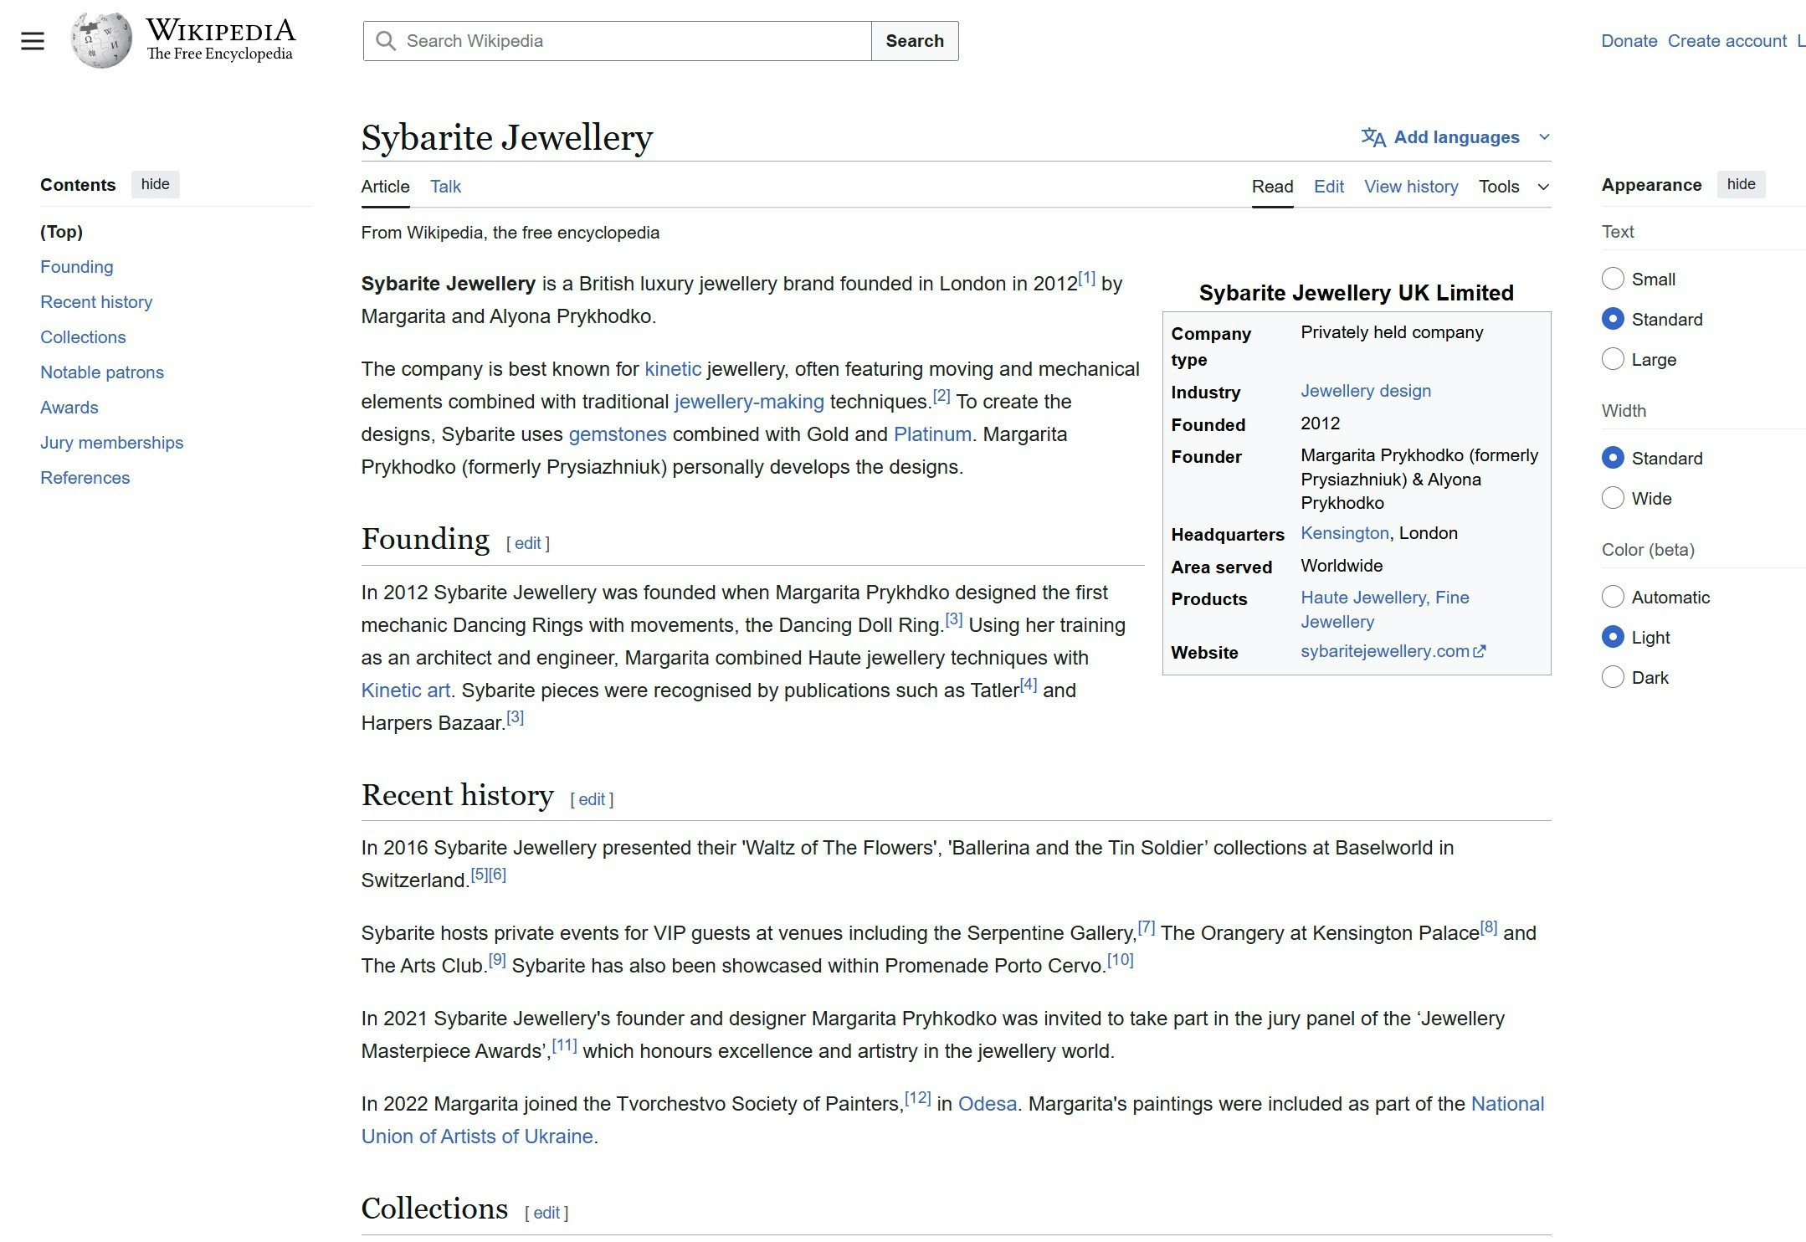Expand the Add languages dropdown arrow

pyautogui.click(x=1544, y=137)
